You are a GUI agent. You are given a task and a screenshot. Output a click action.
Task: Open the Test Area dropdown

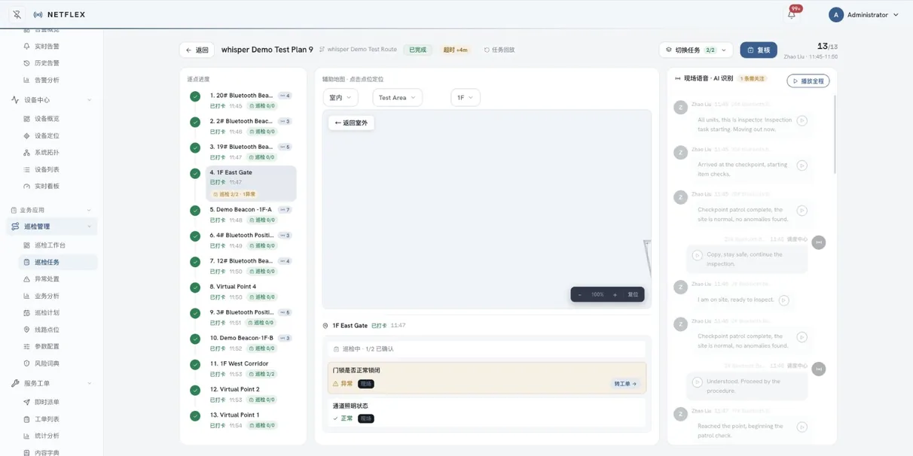click(x=397, y=98)
